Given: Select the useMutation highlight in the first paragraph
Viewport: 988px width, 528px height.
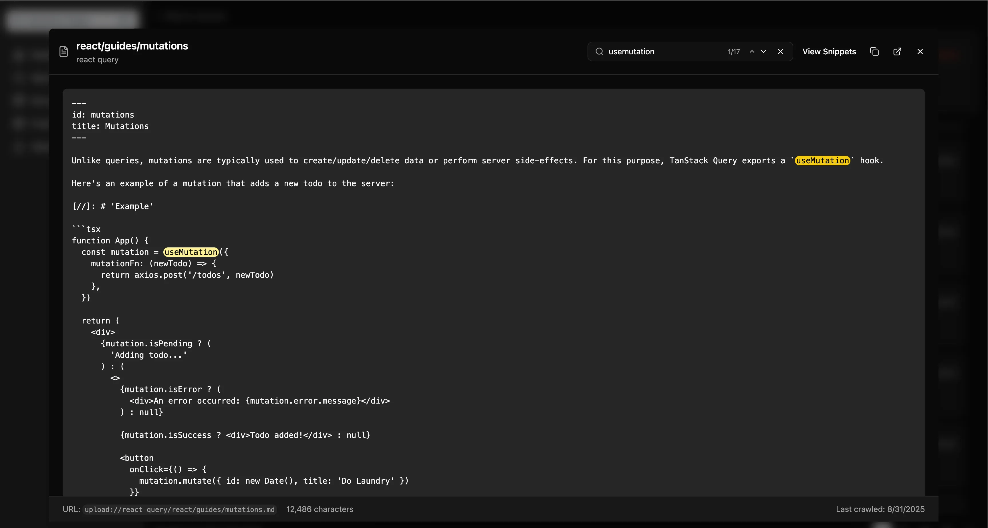Looking at the screenshot, I should (x=823, y=161).
